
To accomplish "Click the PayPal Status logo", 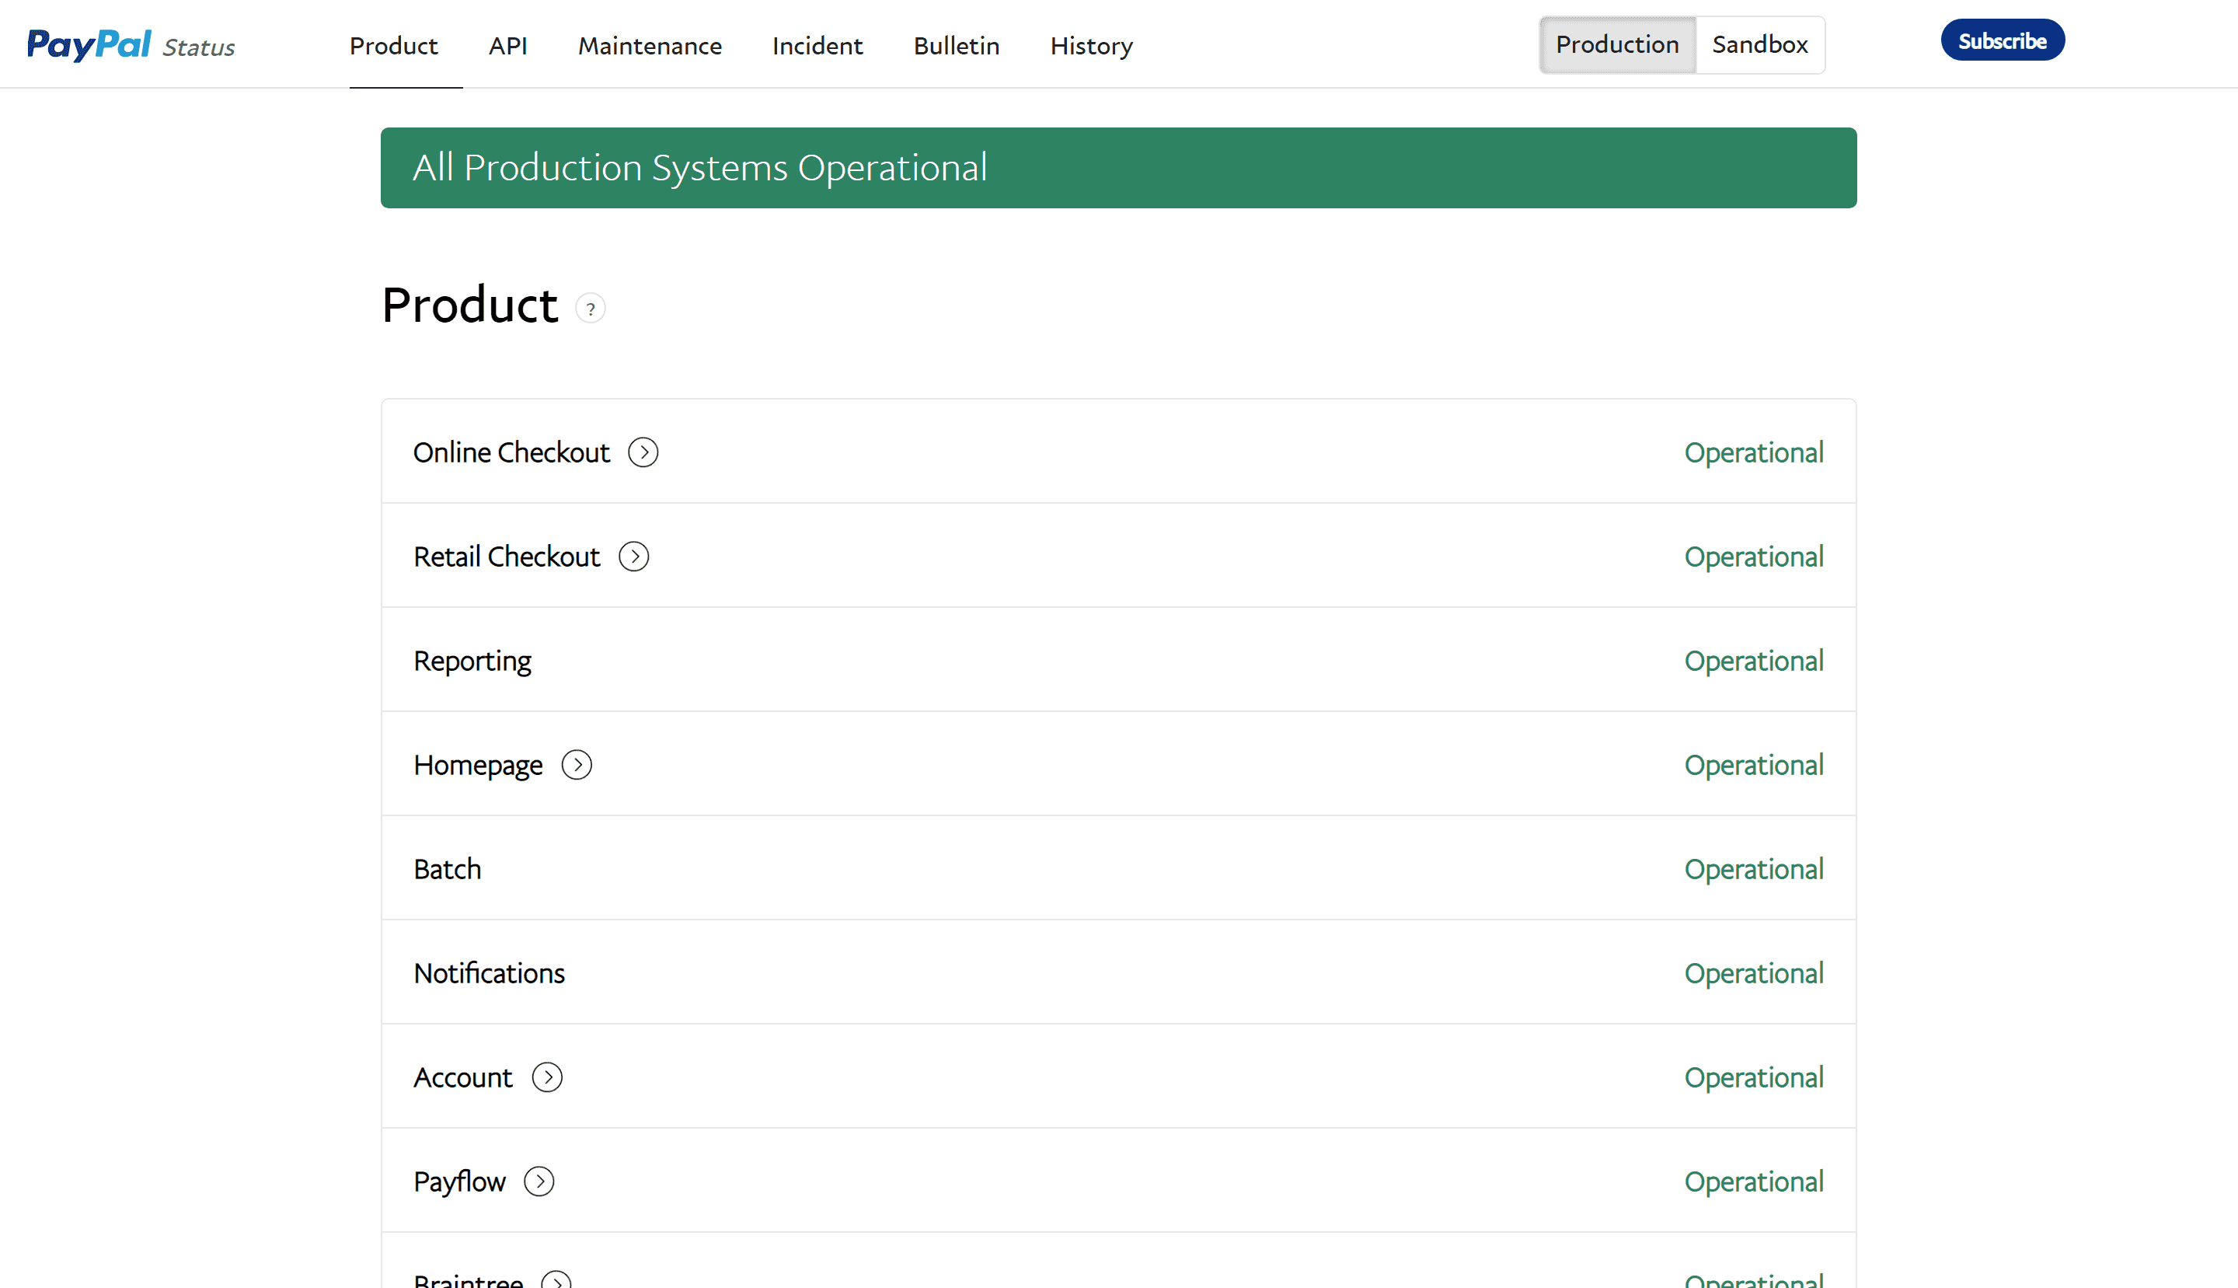I will pyautogui.click(x=130, y=44).
